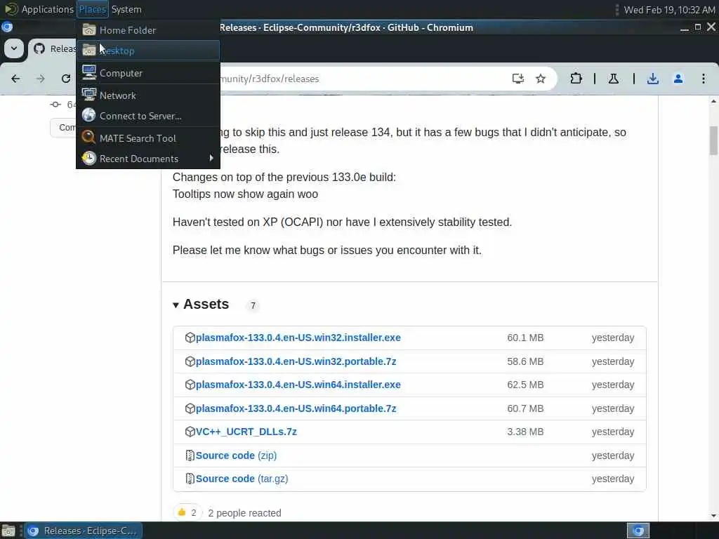
Task: Open the Applications menu
Action: point(39,9)
